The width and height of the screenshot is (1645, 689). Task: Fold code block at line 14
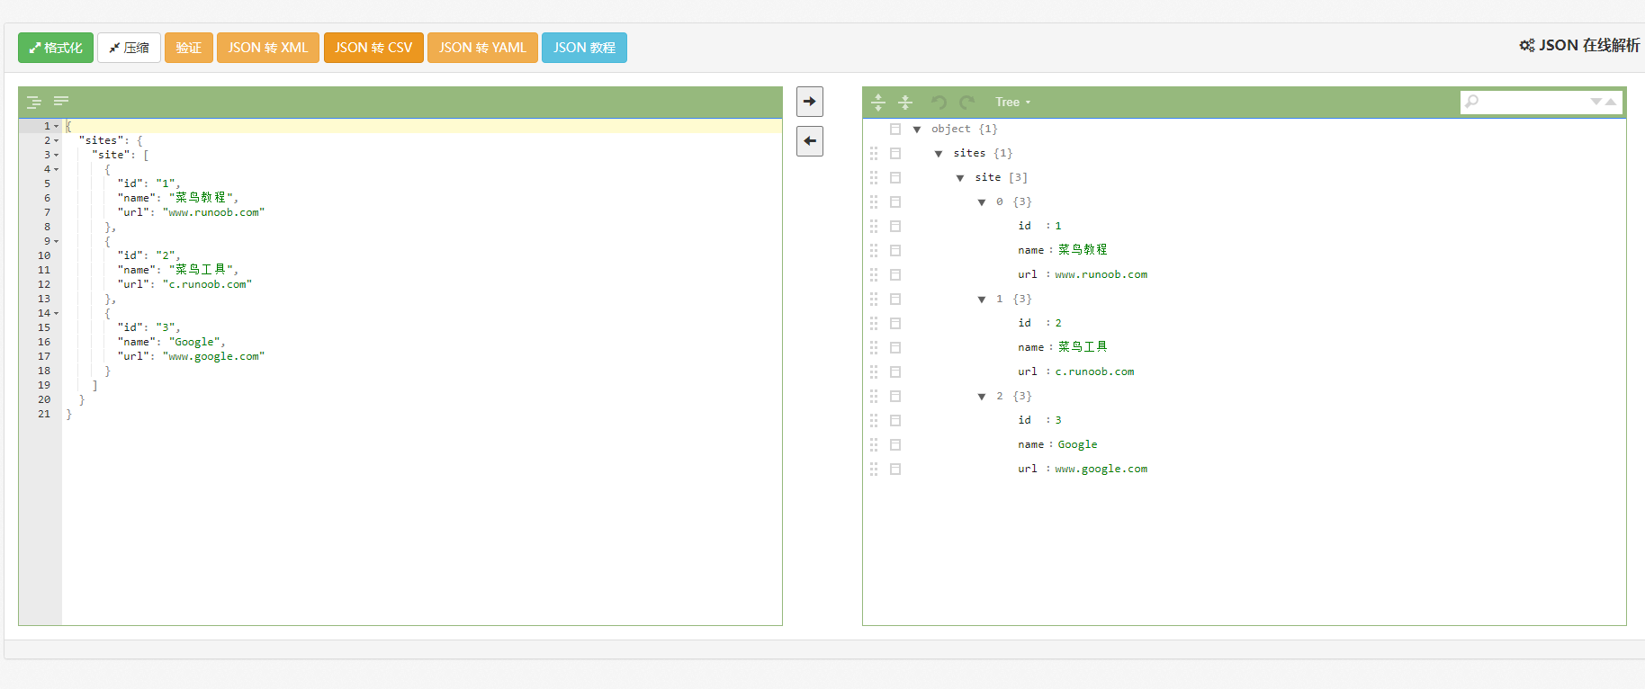[57, 313]
